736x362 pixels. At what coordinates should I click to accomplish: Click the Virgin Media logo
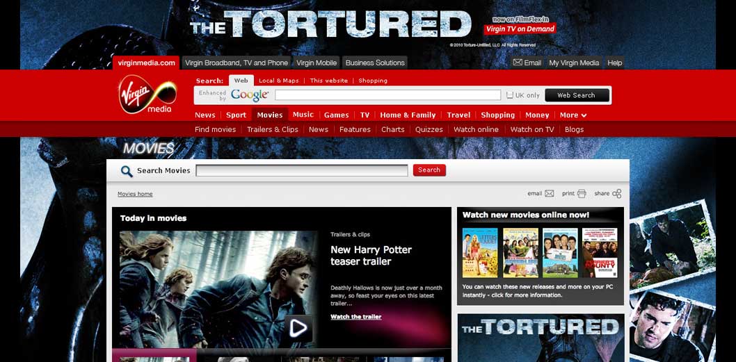click(x=147, y=95)
